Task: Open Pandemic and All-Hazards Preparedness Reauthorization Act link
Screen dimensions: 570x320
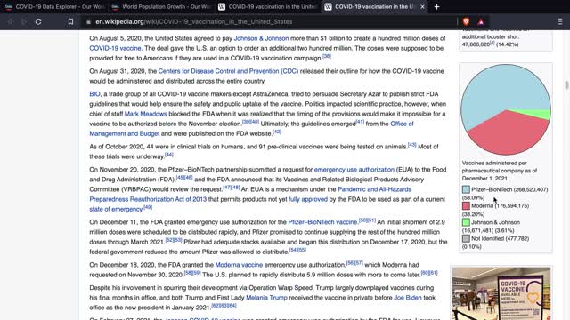Action: click(x=374, y=189)
